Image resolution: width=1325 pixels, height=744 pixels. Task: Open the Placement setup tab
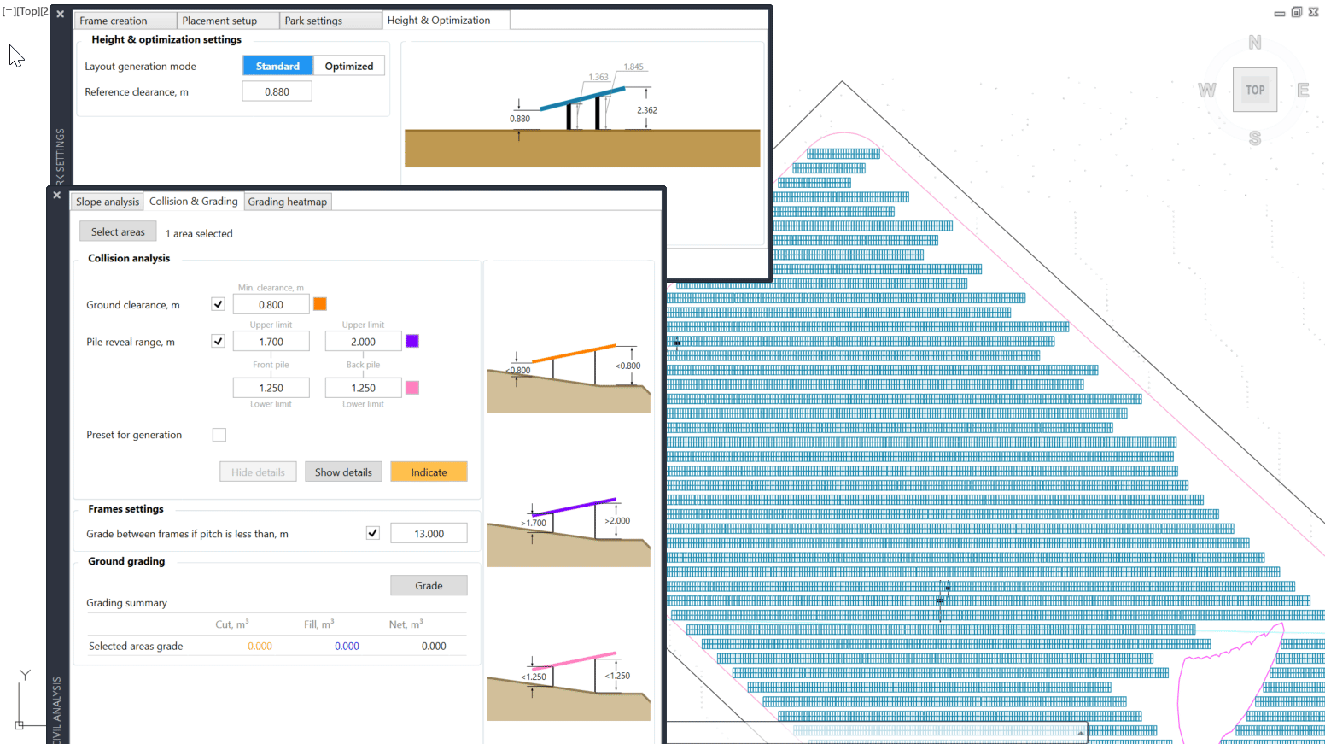tap(219, 21)
